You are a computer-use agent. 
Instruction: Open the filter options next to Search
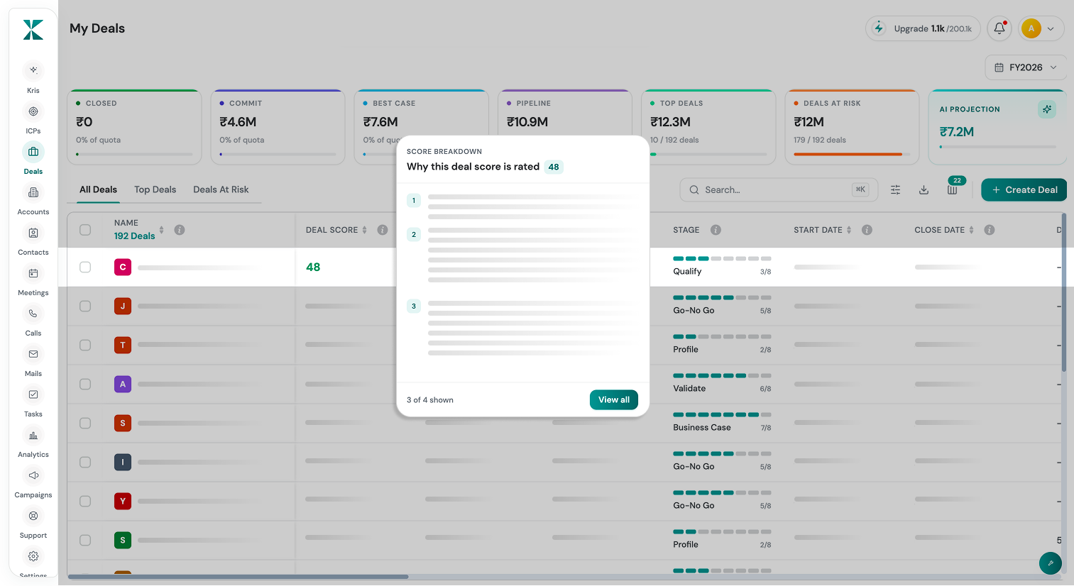[x=895, y=189]
